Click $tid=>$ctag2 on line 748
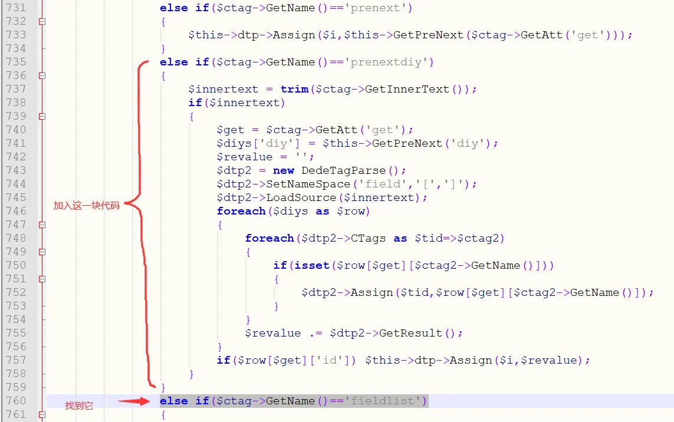The height and width of the screenshot is (422, 674). [456, 239]
